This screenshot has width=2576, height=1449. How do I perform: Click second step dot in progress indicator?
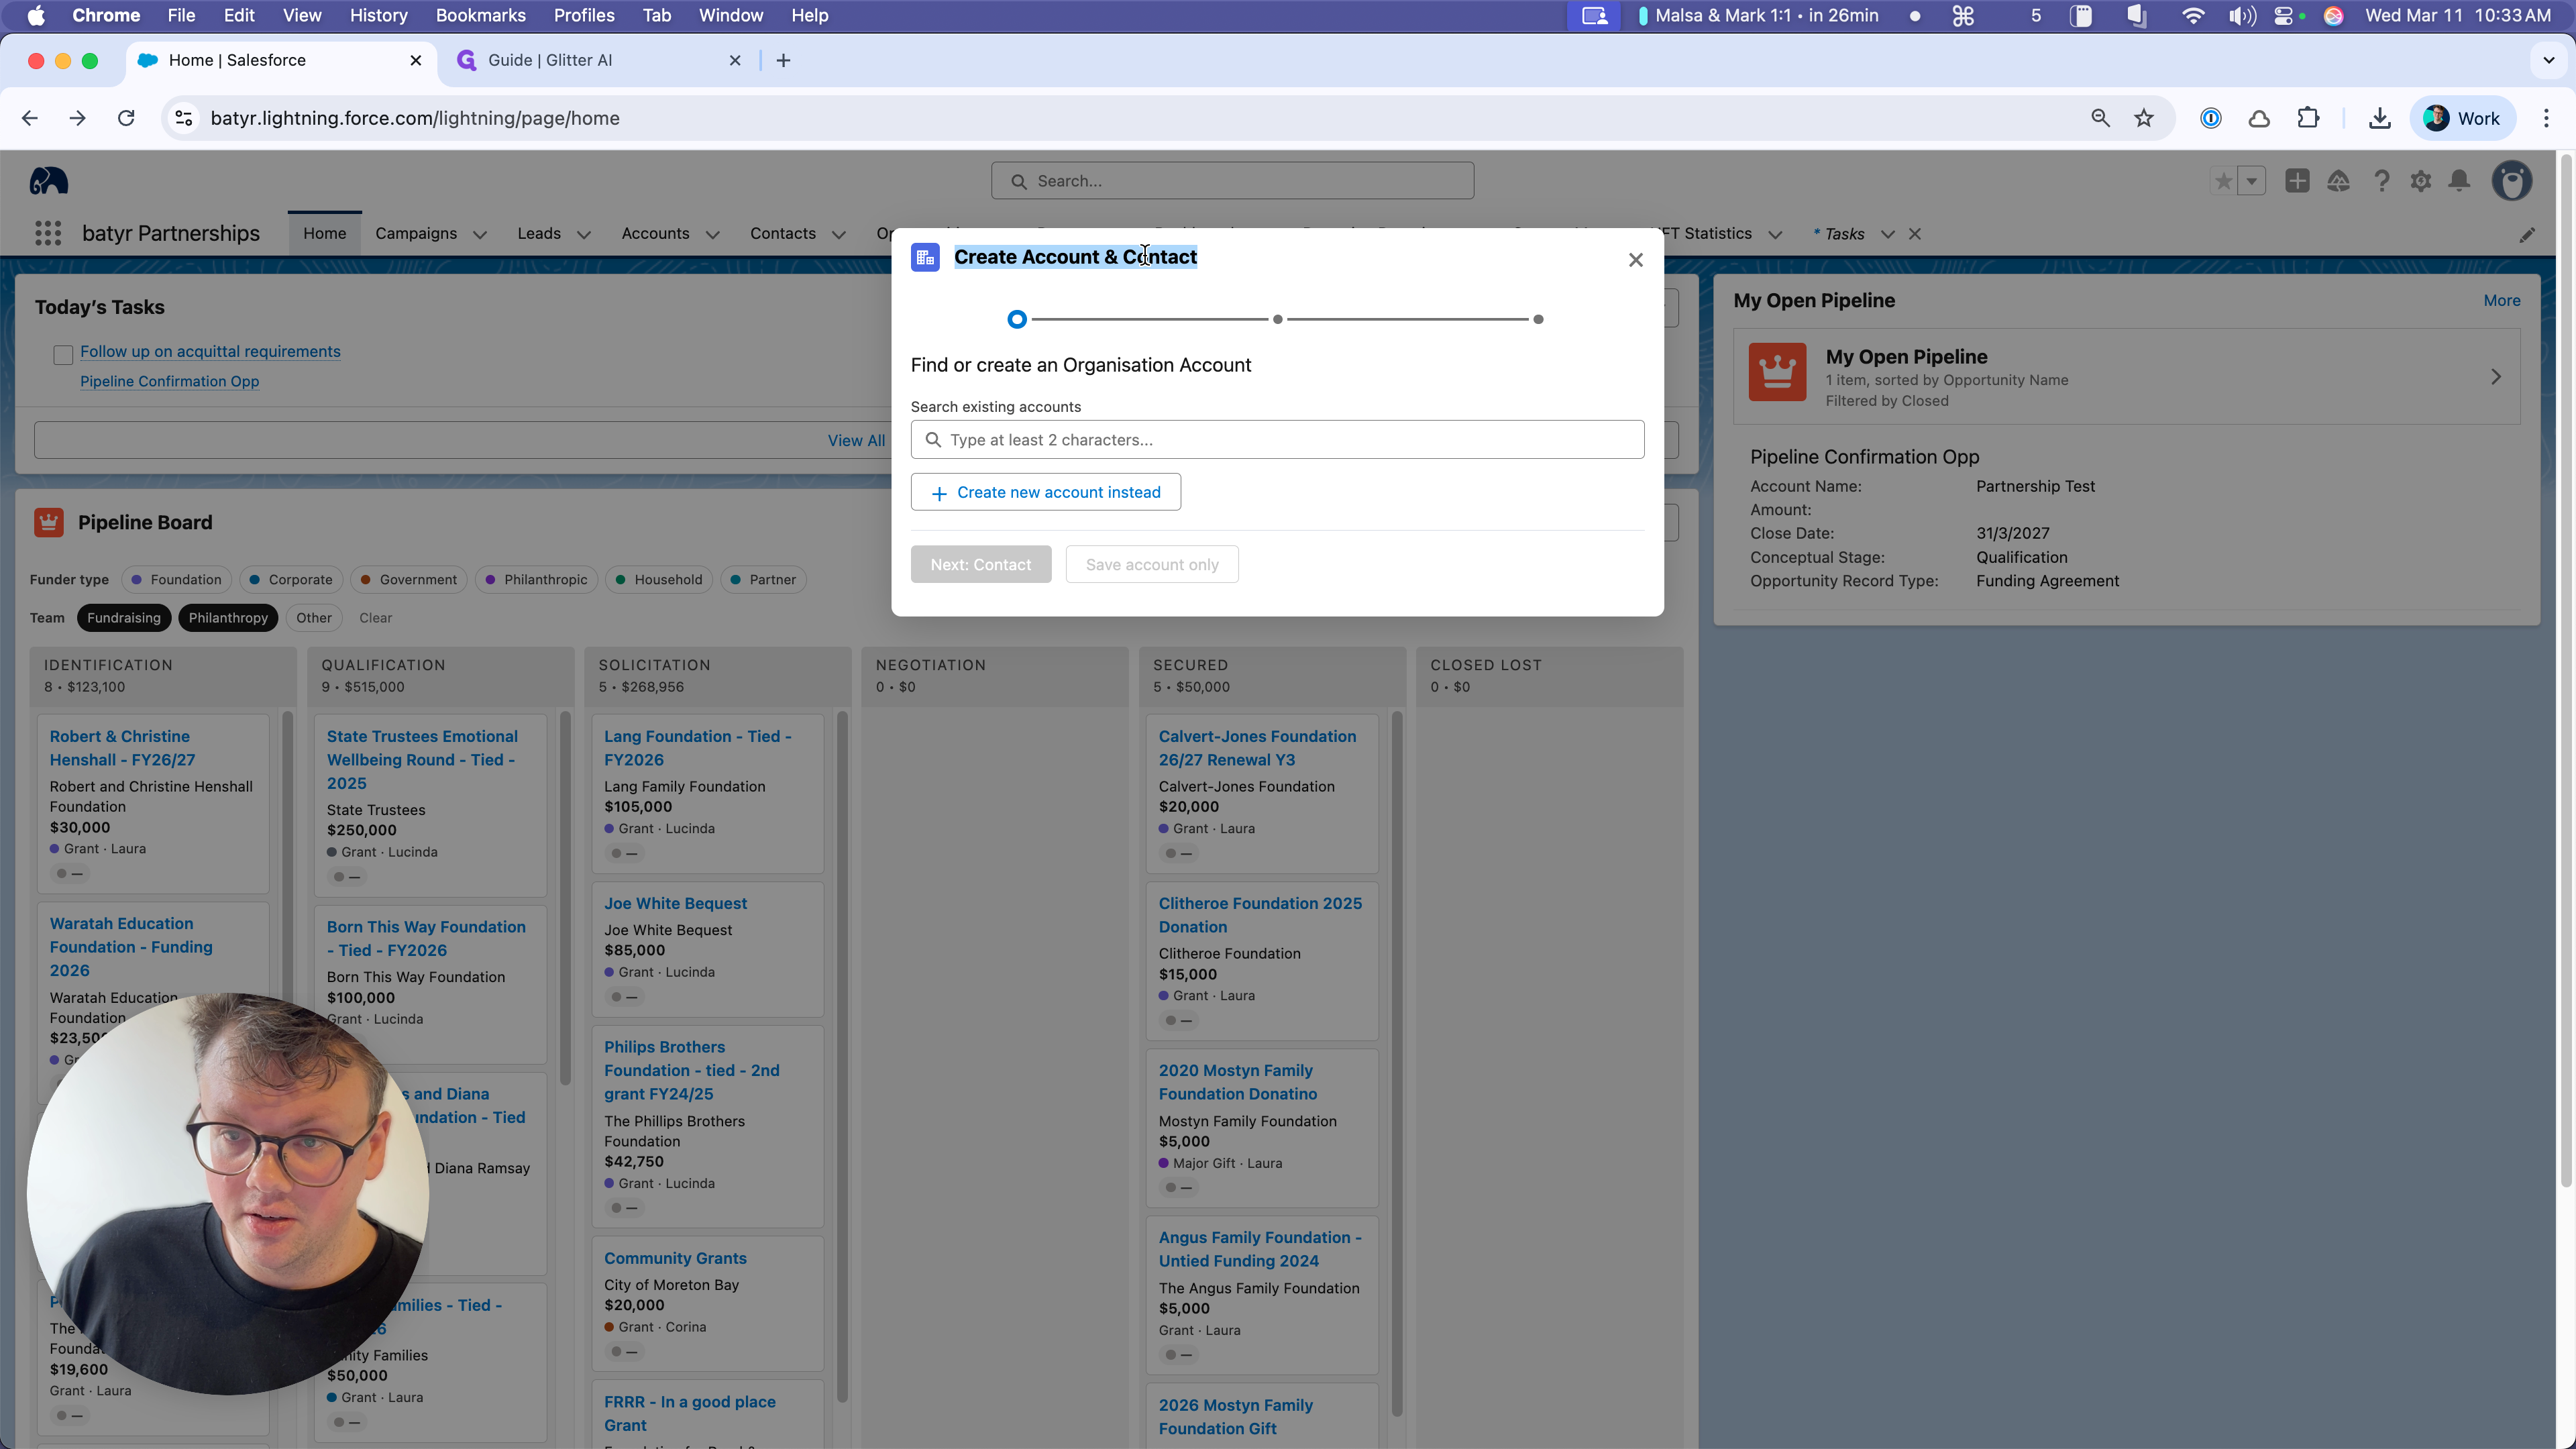pos(1277,319)
